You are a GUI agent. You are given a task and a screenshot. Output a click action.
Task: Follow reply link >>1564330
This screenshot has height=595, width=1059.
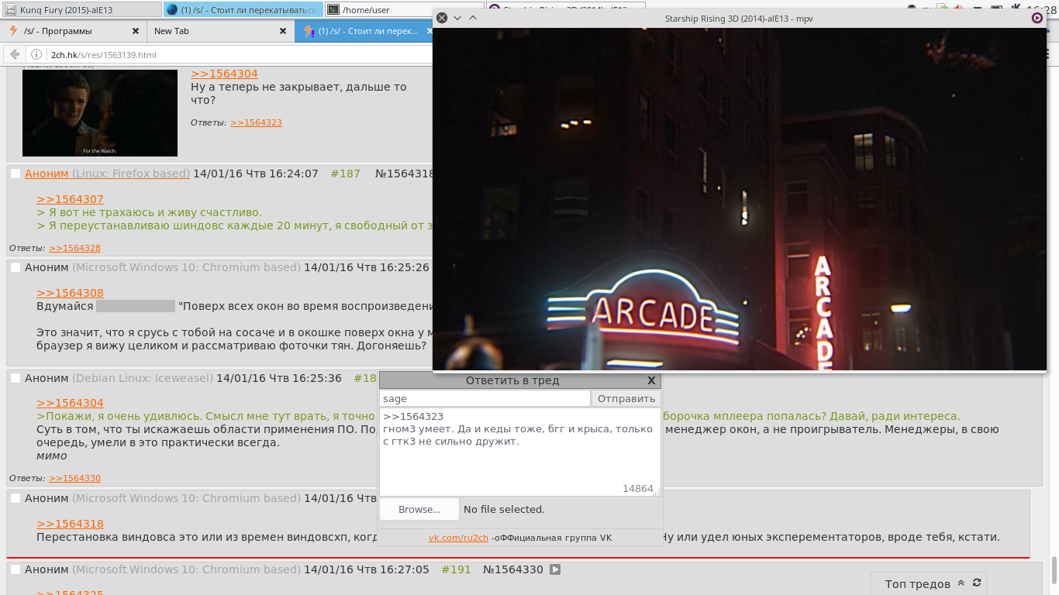[74, 478]
